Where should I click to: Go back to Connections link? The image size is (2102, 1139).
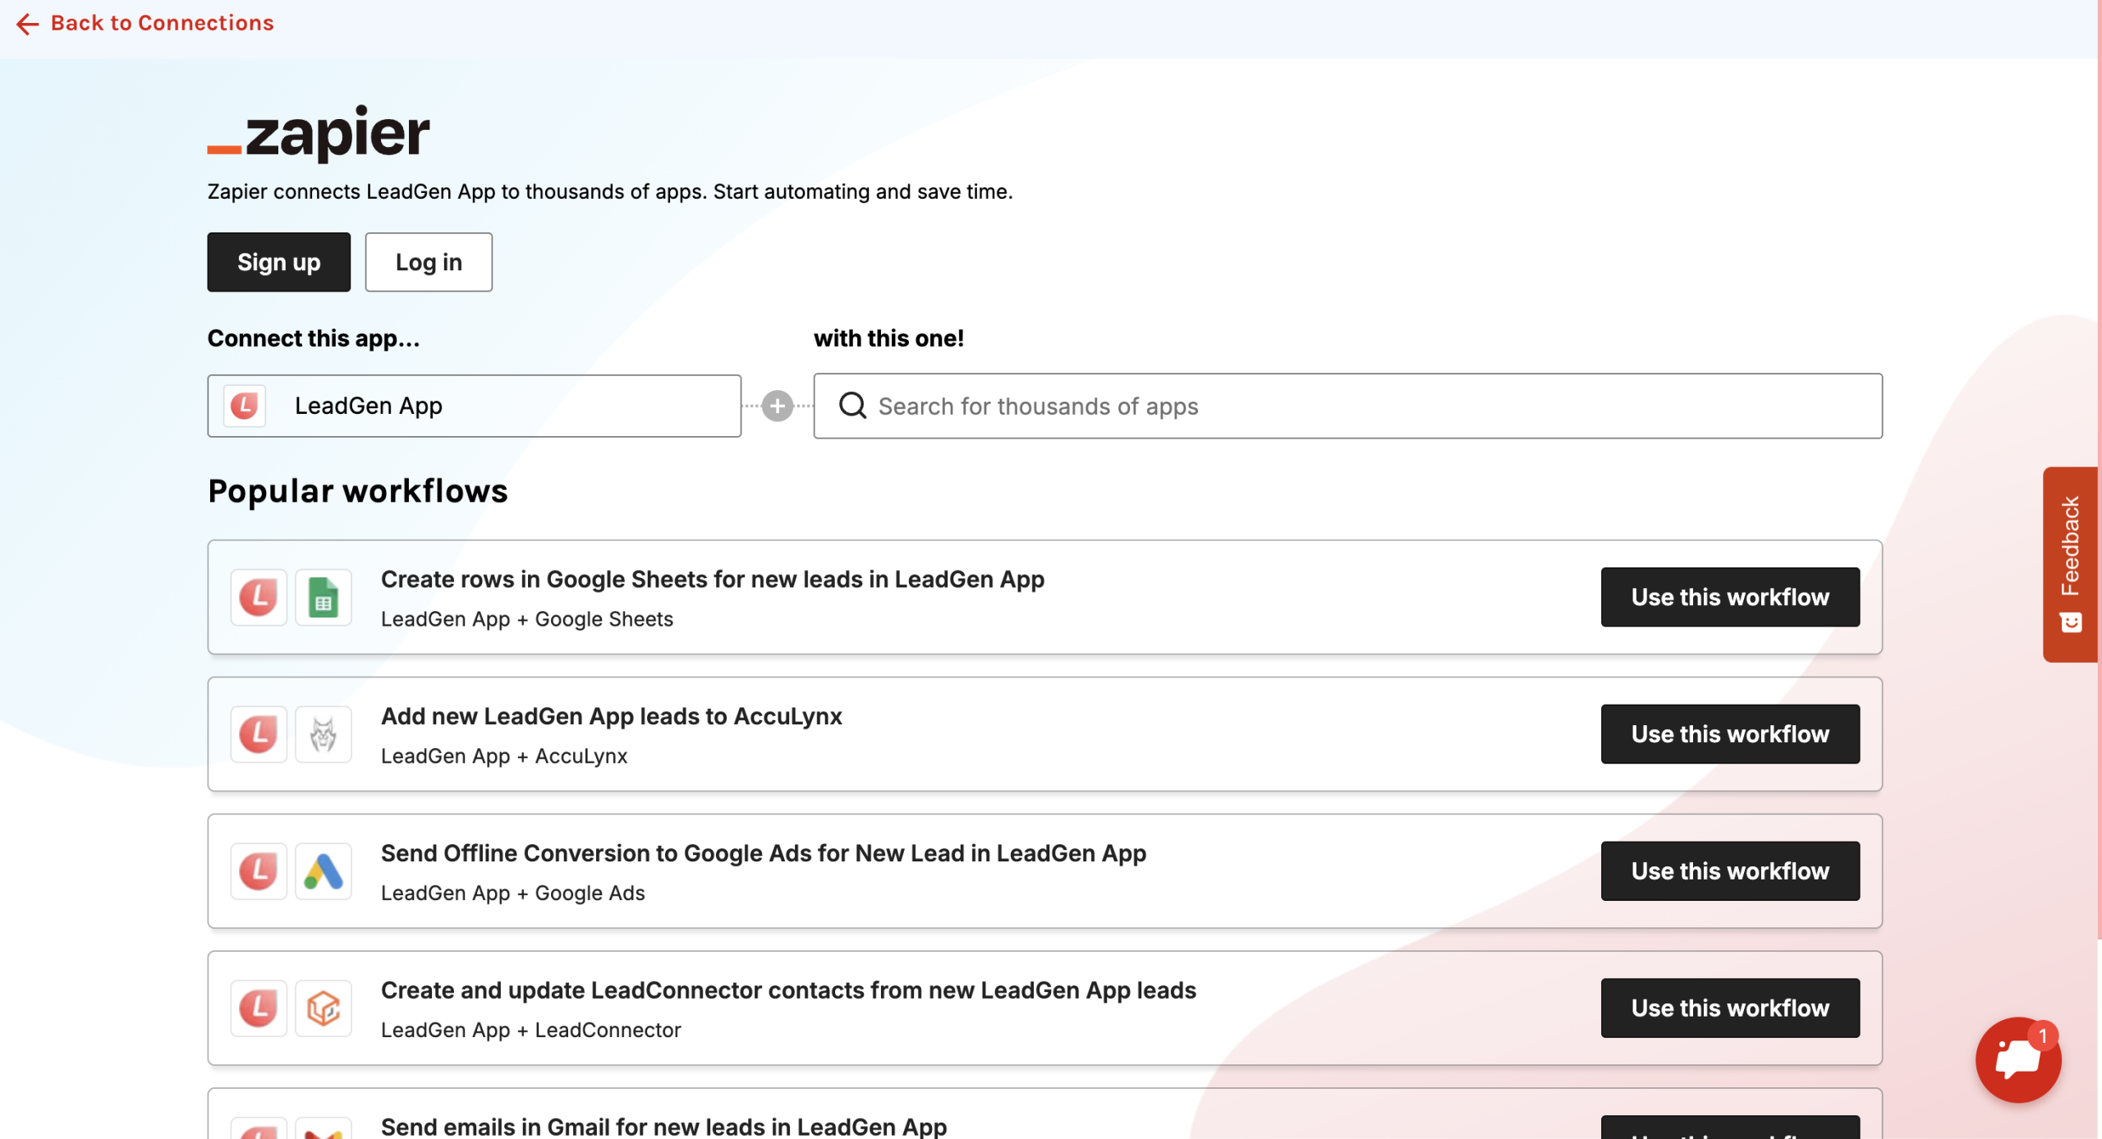coord(162,23)
